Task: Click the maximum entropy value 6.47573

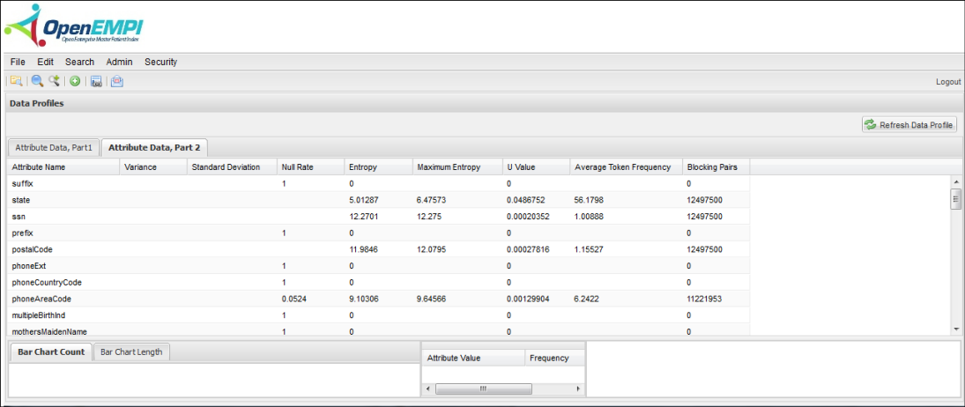Action: click(431, 200)
